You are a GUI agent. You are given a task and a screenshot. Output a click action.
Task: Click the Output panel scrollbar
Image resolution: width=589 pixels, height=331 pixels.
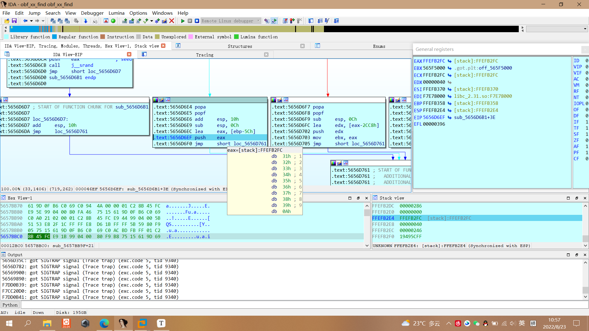point(585,280)
